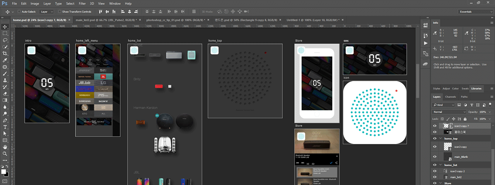Image resolution: width=495 pixels, height=185 pixels.
Task: Enable the Auto-Select checkbox
Action: pyautogui.click(x=19, y=12)
